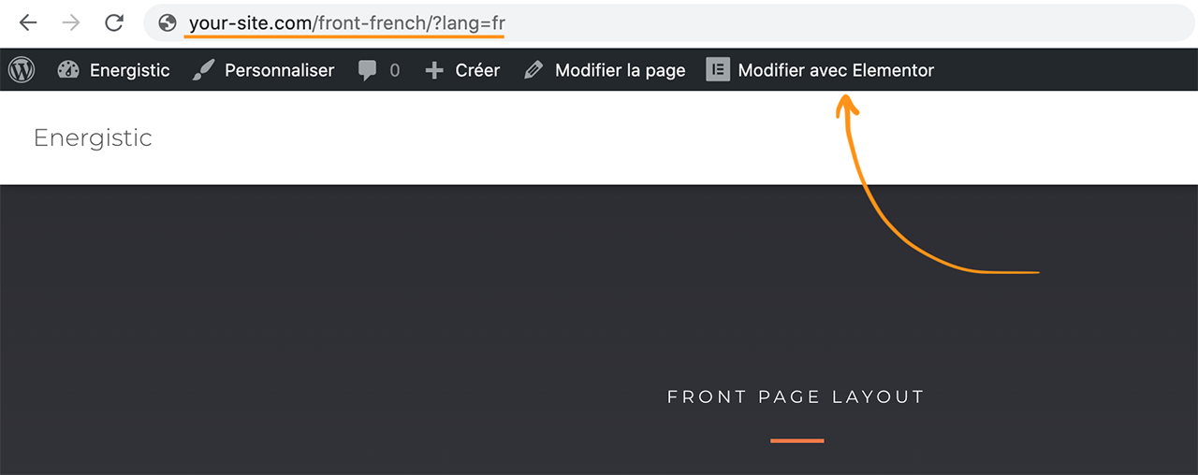The width and height of the screenshot is (1198, 475).
Task: Go back using the browser back arrow
Action: pyautogui.click(x=28, y=23)
